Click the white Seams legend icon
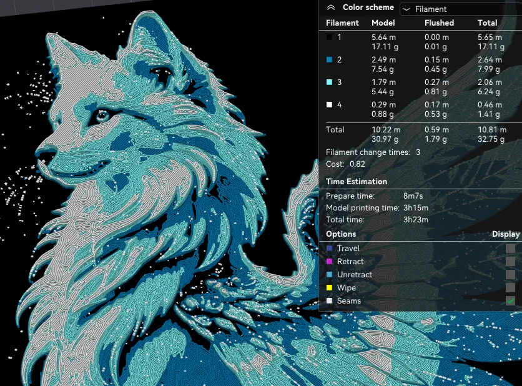 pos(329,300)
